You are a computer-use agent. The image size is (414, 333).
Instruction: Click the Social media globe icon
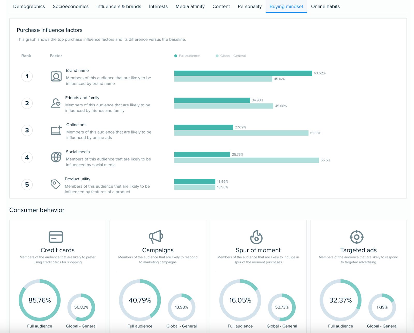[x=56, y=157]
